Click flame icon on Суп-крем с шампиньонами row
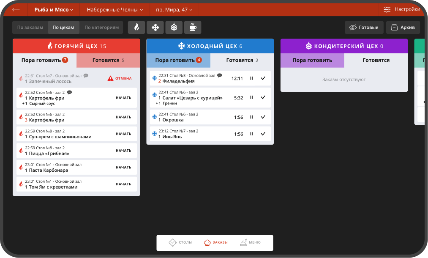The image size is (428, 258). tap(21, 134)
